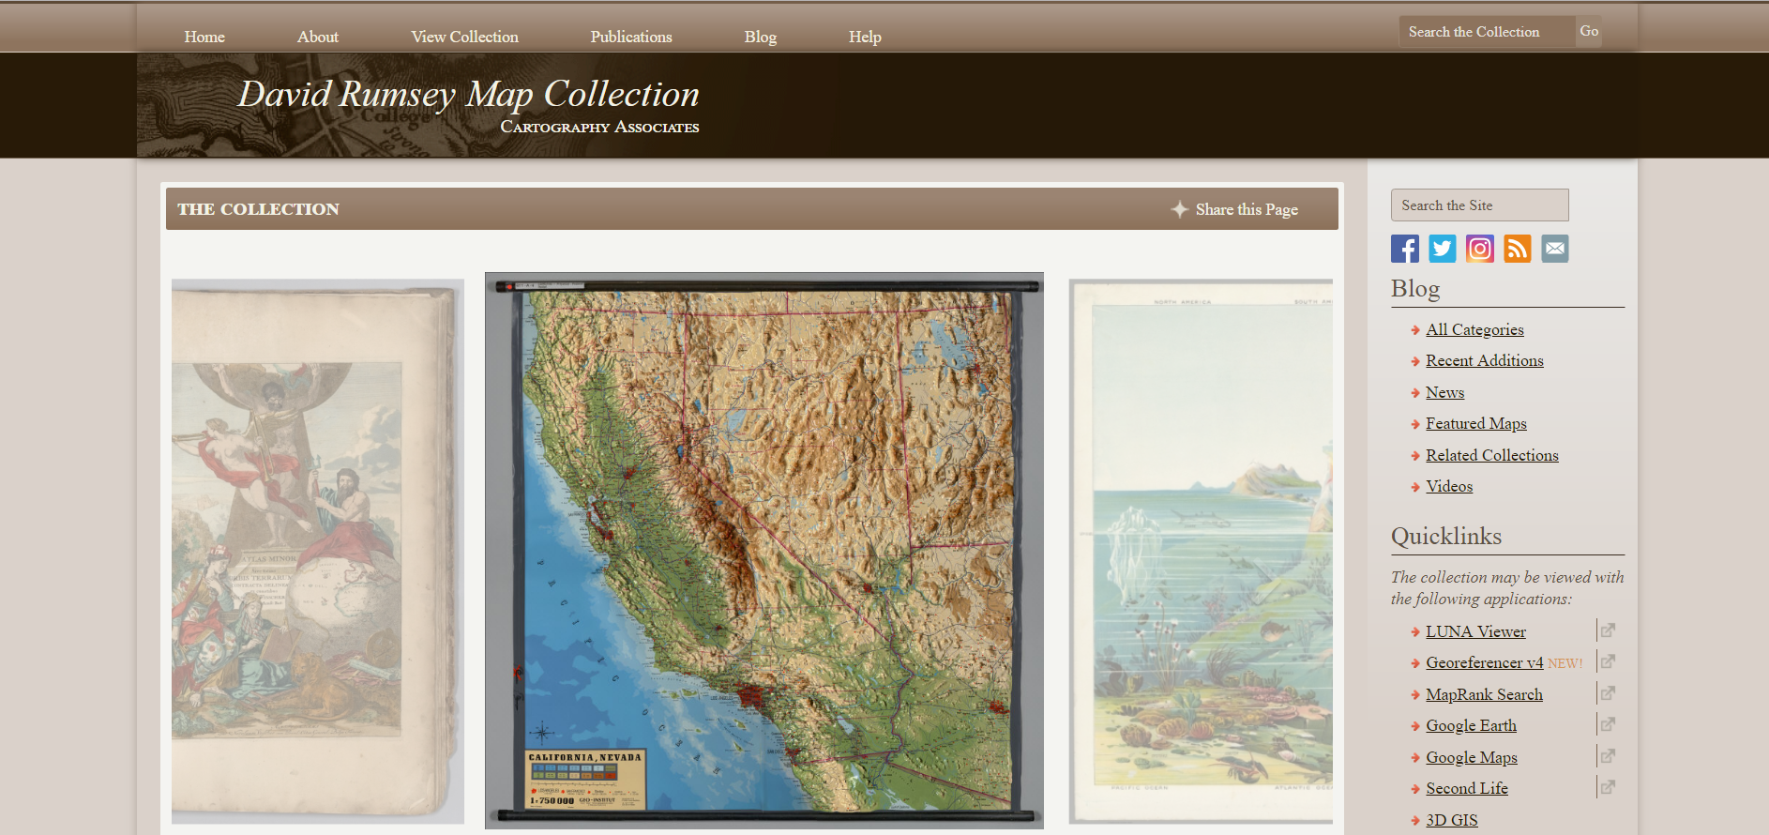Screen dimensions: 1769x835
Task: Open the Blog navigation item
Action: pos(761,37)
